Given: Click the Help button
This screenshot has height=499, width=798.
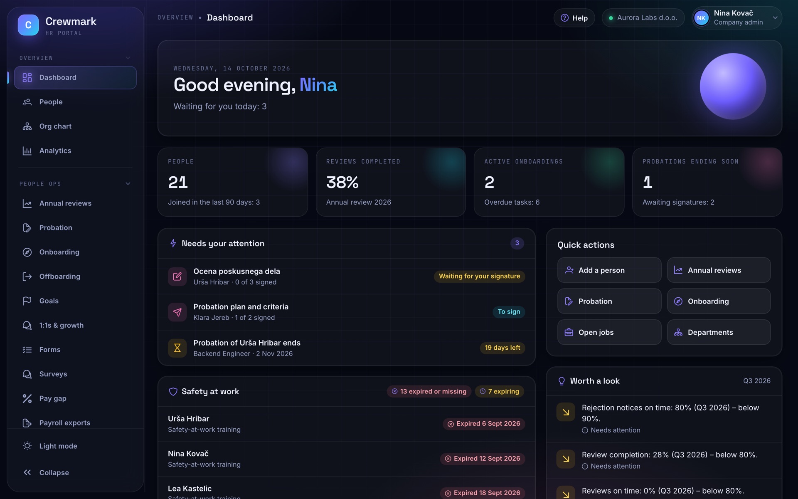Looking at the screenshot, I should [x=574, y=18].
